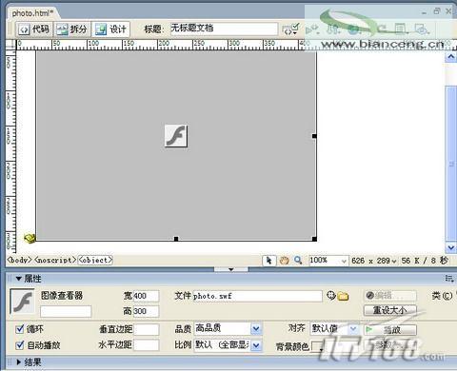This screenshot has height=371, width=457.
Task: Choose the Select (arrow) tool in status bar
Action: coord(269,261)
